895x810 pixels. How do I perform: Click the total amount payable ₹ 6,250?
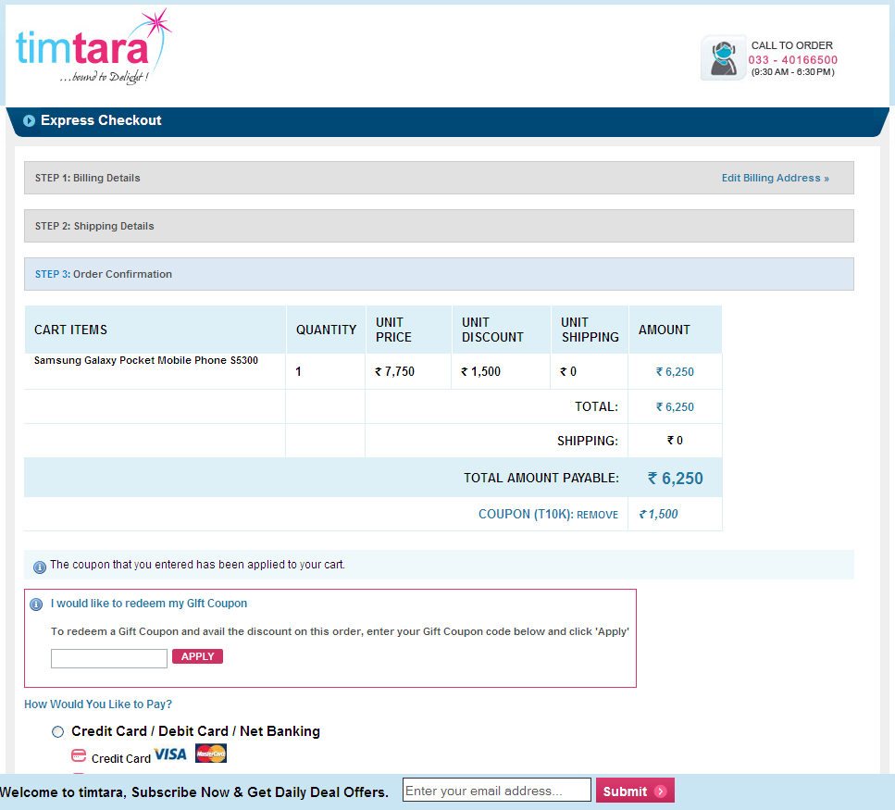click(x=676, y=479)
